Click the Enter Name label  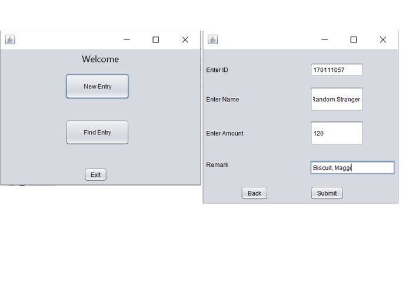[x=222, y=100]
